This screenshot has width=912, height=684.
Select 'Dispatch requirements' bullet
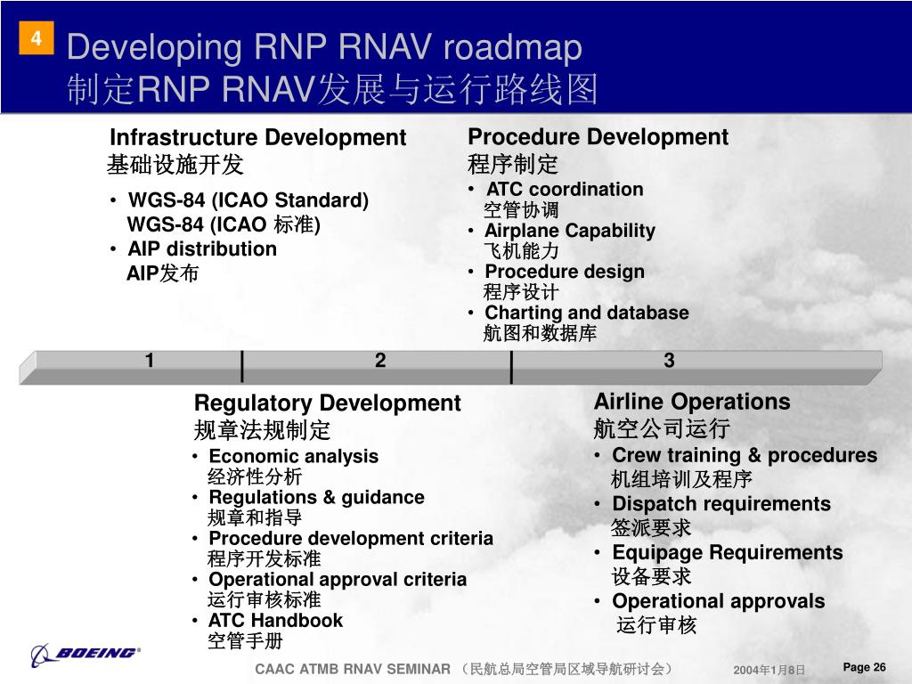point(721,504)
